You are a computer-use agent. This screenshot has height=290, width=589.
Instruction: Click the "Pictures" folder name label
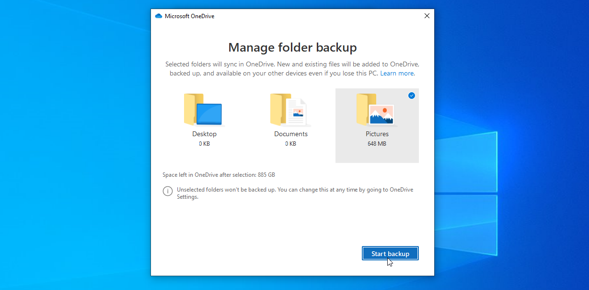(x=377, y=134)
